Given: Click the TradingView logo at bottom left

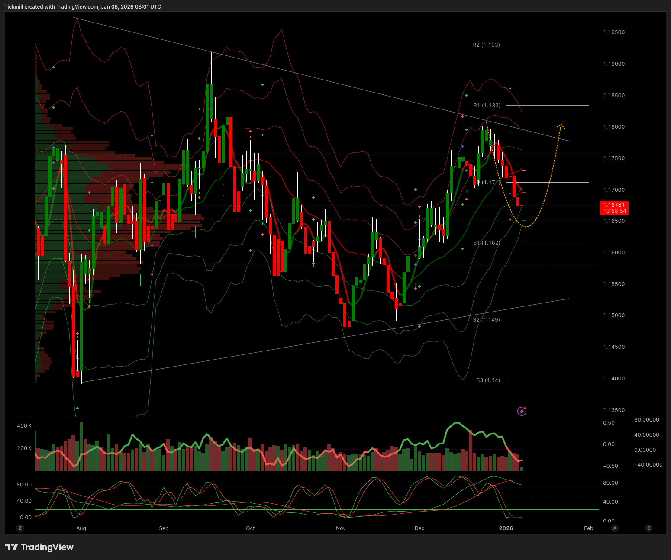Looking at the screenshot, I should [39, 547].
